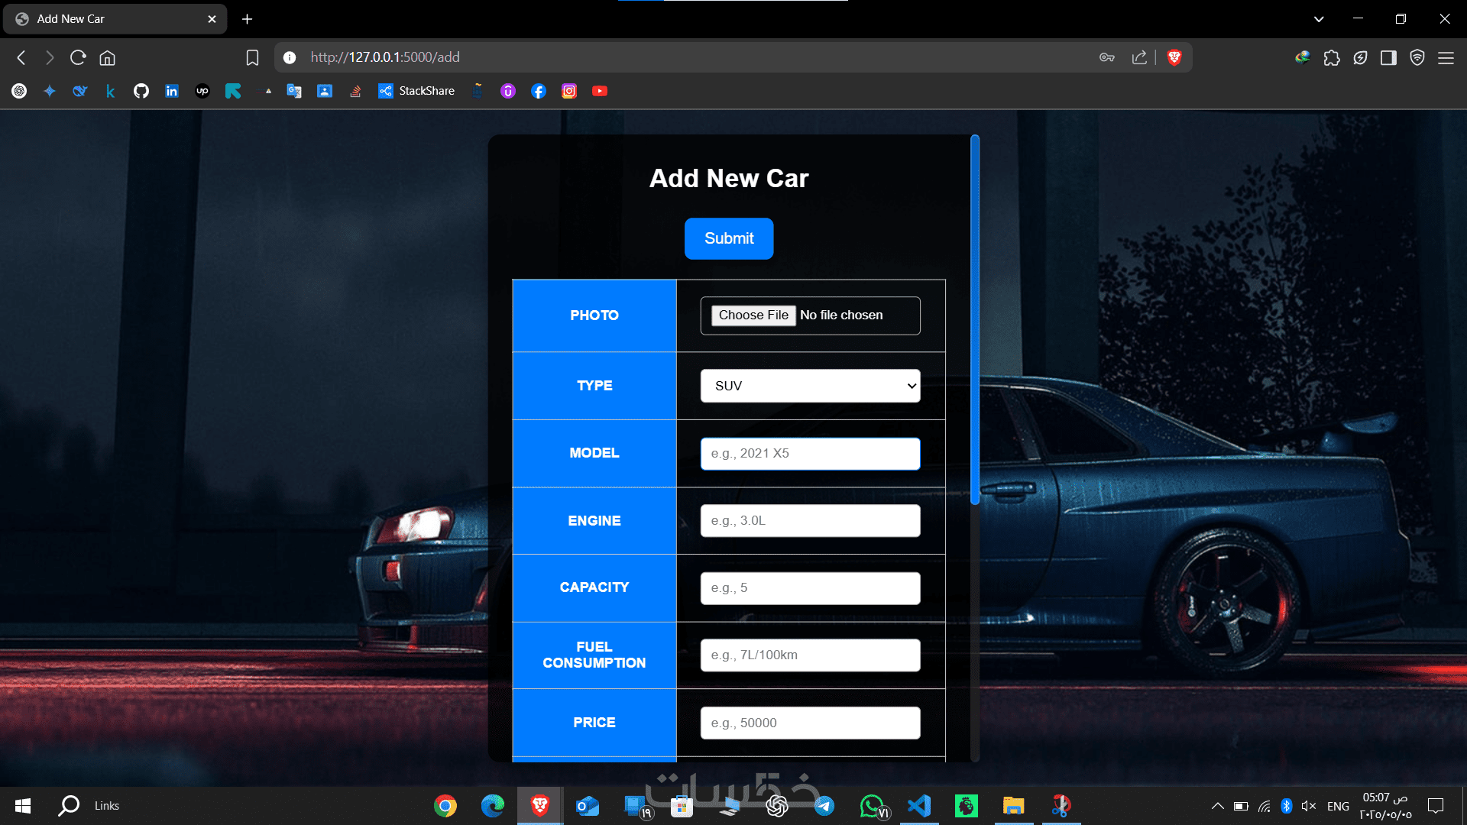Bookmark this page
Viewport: 1467px width, 825px height.
pos(252,57)
